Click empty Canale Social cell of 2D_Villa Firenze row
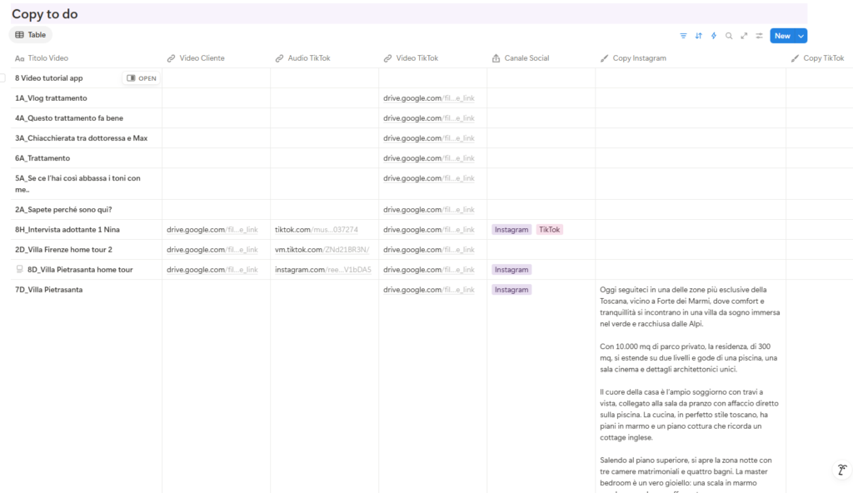 pos(541,250)
